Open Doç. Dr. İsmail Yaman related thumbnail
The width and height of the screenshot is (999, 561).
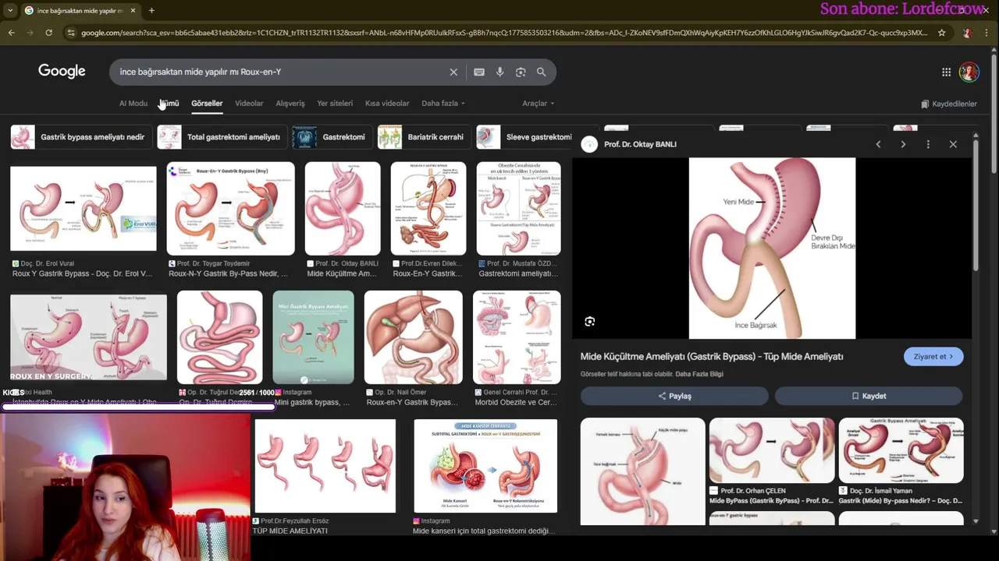pyautogui.click(x=901, y=450)
